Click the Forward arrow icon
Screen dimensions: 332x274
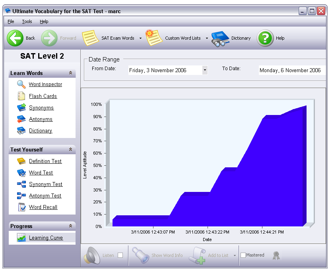click(49, 38)
